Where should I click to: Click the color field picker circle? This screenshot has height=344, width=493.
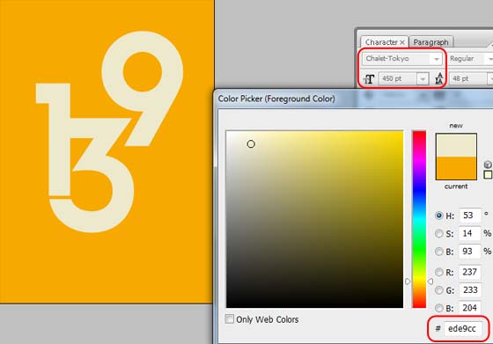251,144
